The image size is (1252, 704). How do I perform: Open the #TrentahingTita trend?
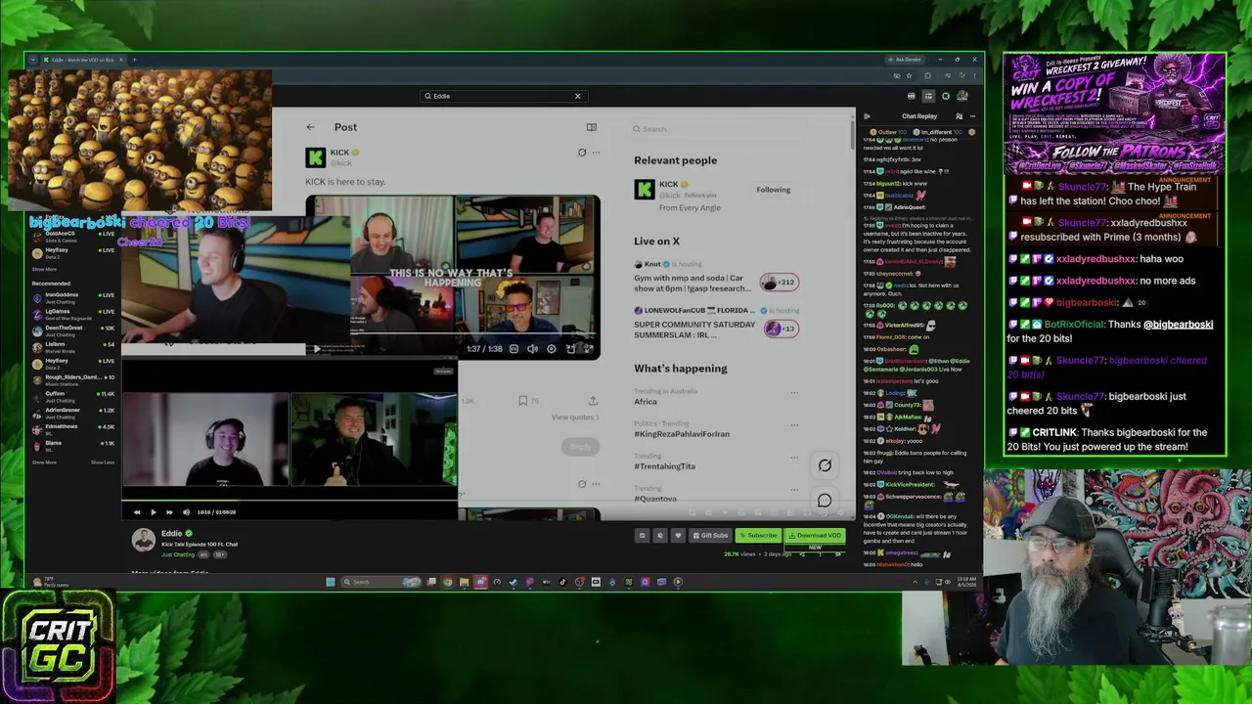(x=664, y=466)
